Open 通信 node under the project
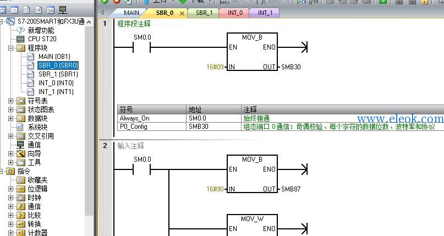 point(34,145)
